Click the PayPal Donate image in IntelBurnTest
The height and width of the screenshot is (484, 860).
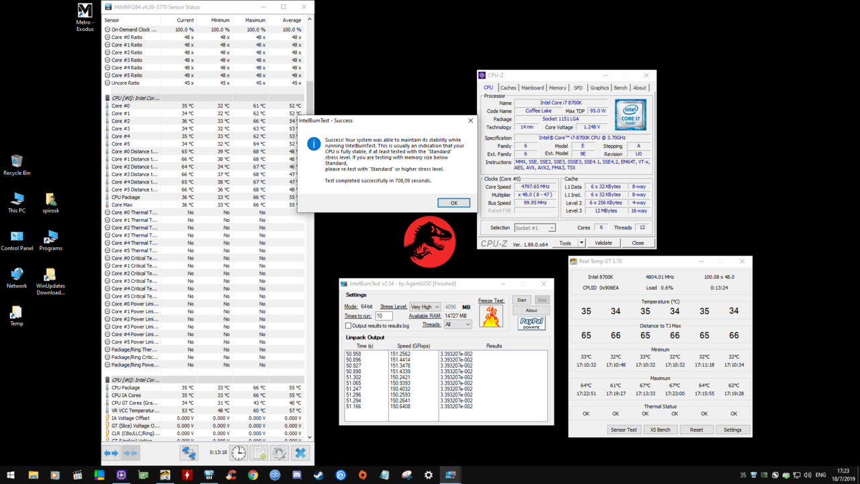(531, 323)
